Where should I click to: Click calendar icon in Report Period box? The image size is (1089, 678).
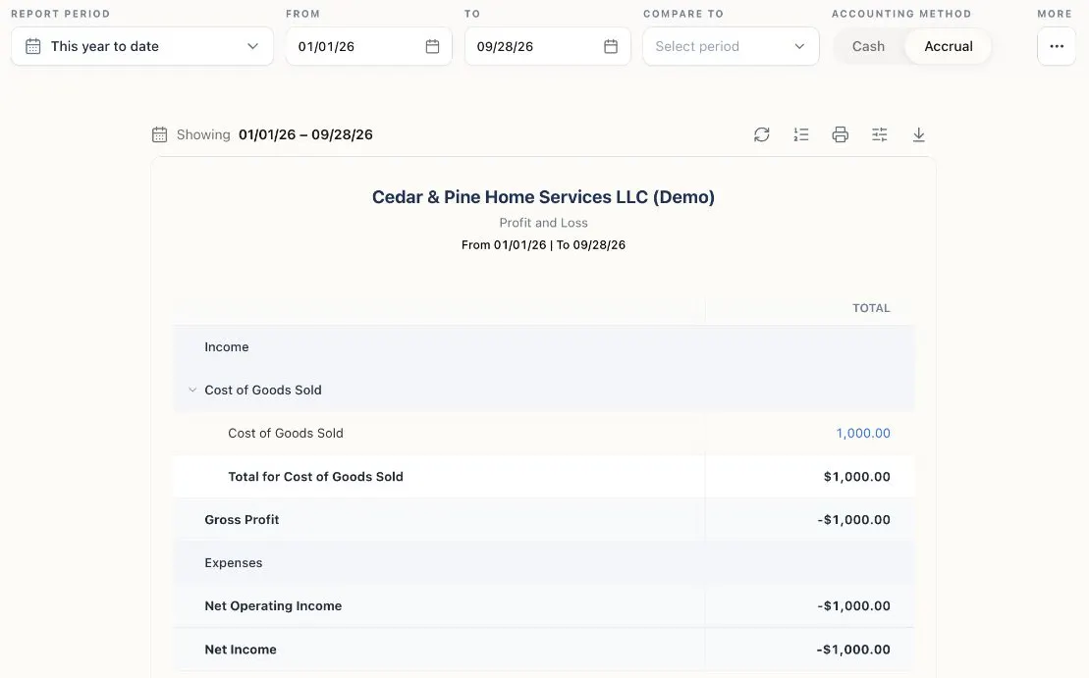pos(32,46)
